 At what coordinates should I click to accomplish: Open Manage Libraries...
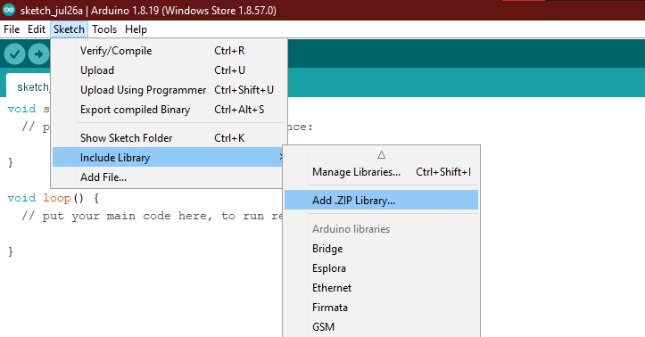point(381,172)
